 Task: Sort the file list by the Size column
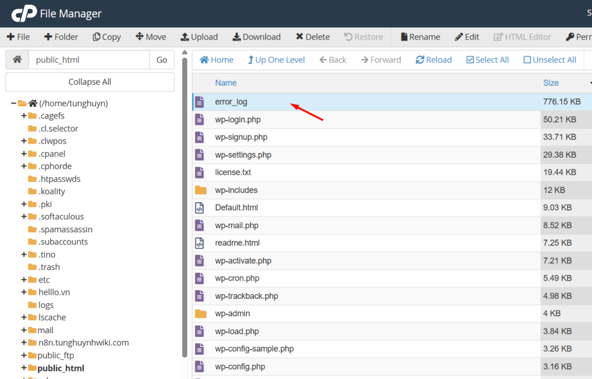[551, 83]
